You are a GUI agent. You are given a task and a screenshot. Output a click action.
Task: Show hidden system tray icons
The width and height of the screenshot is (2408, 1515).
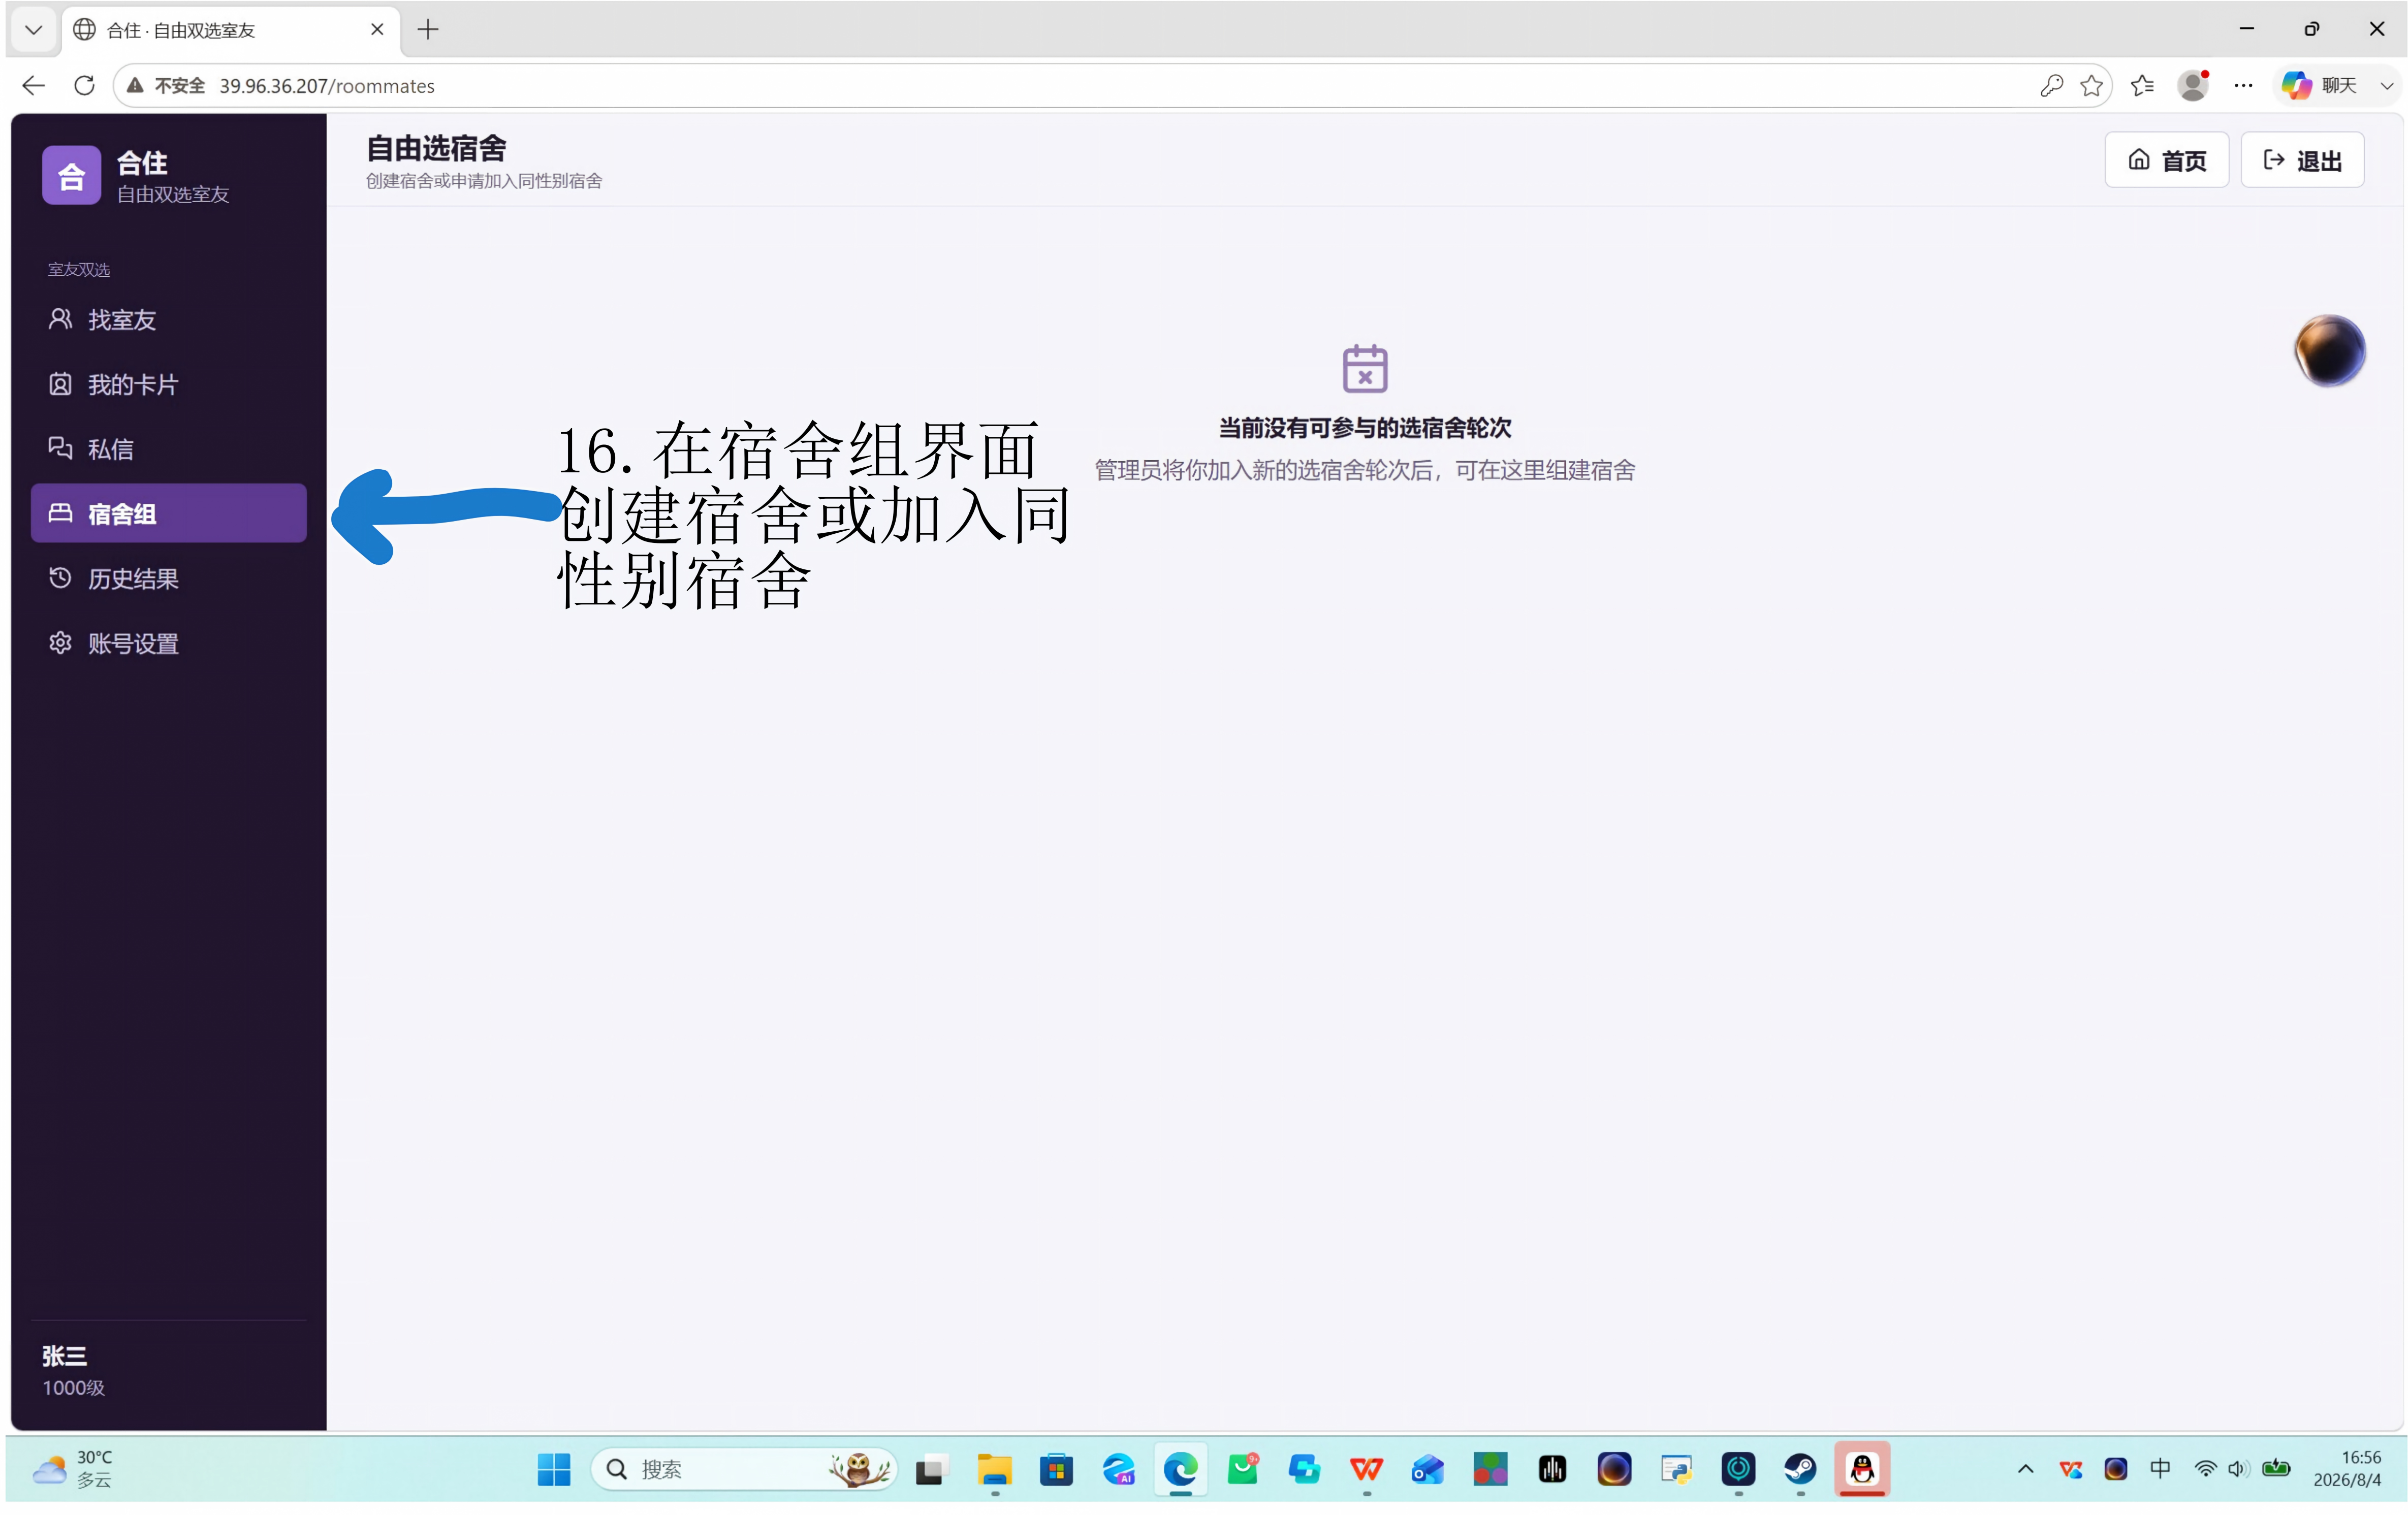[x=2025, y=1469]
